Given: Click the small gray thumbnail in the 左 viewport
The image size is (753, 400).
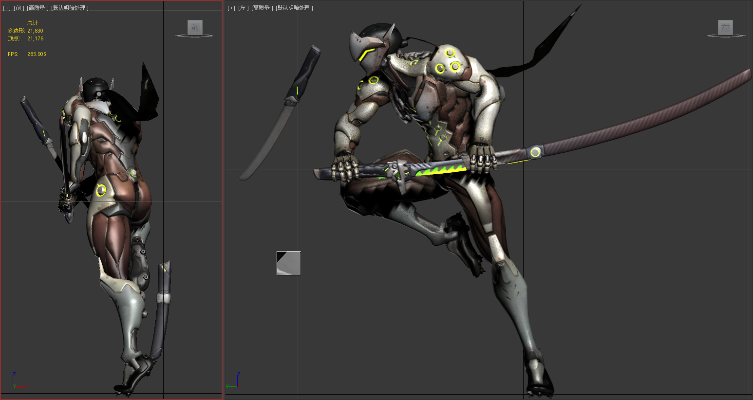Looking at the screenshot, I should tap(289, 263).
